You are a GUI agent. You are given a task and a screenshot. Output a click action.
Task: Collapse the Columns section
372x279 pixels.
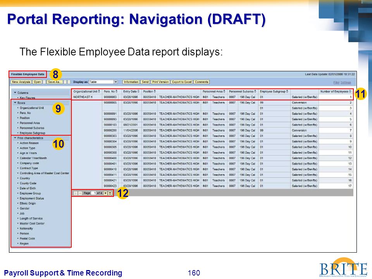(15, 93)
